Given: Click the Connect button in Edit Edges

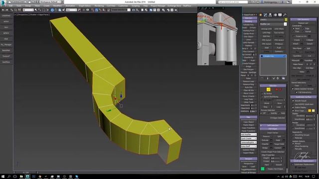Looking at the screenshot, I should coord(278,148).
